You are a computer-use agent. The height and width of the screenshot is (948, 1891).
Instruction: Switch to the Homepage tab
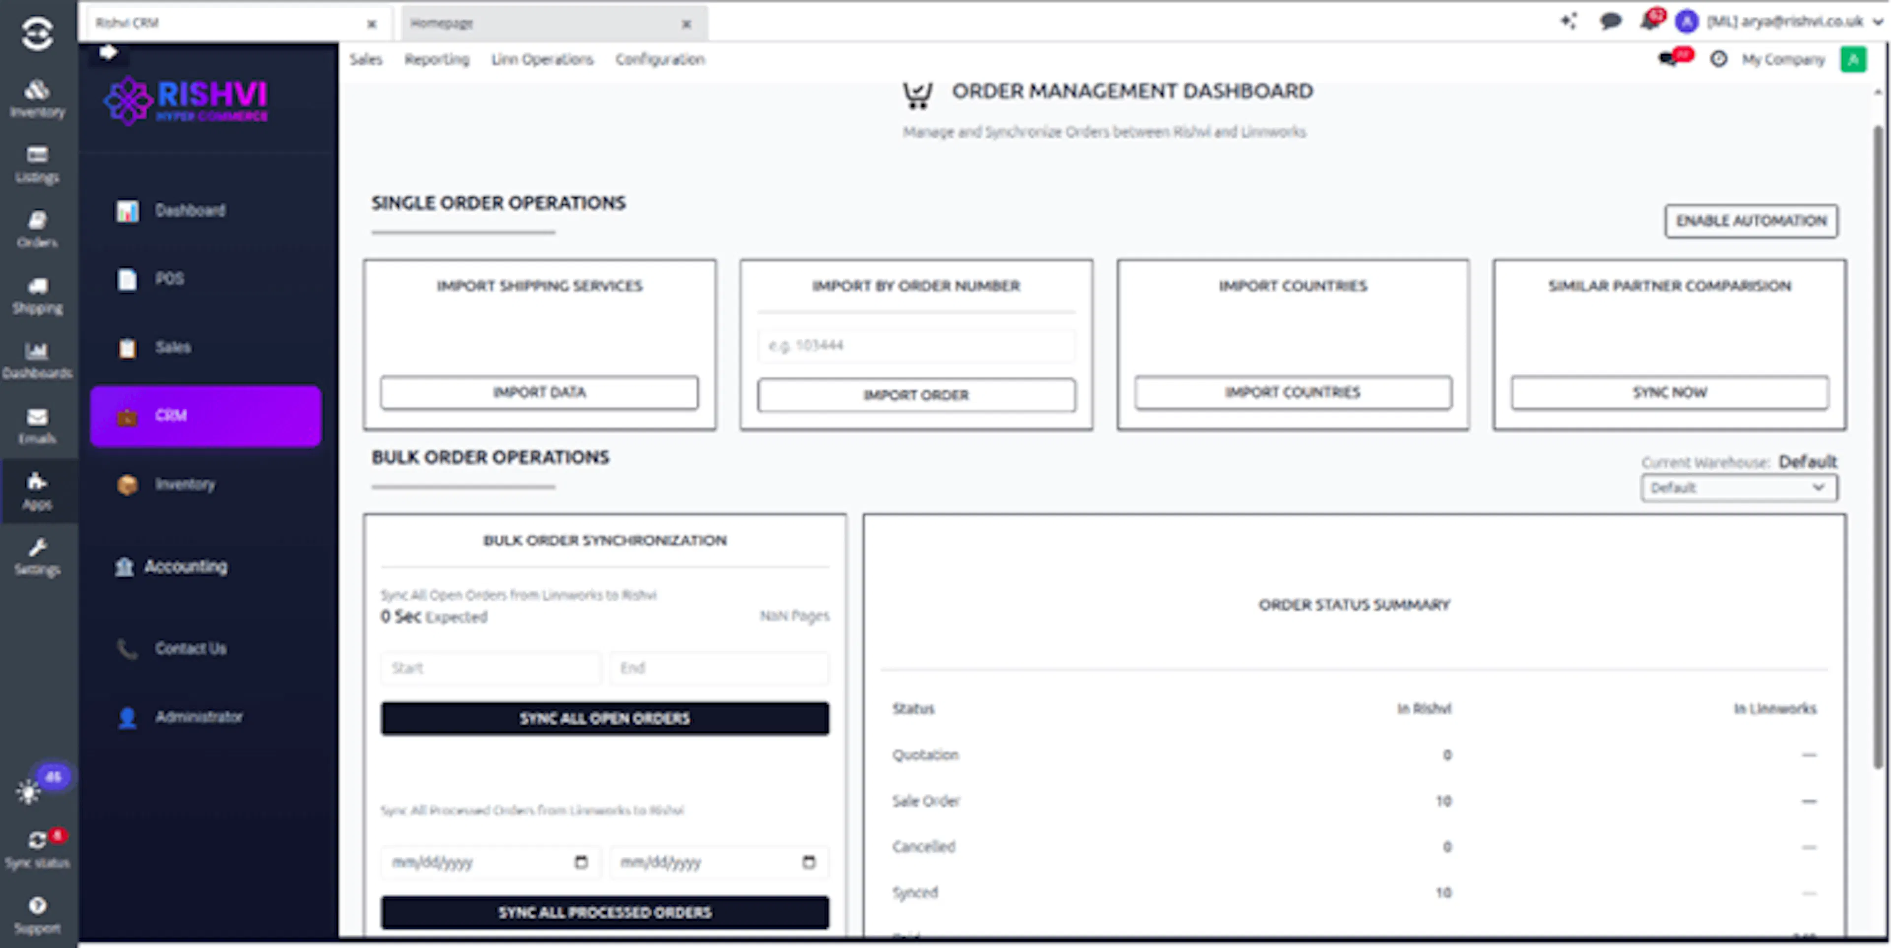coord(554,23)
